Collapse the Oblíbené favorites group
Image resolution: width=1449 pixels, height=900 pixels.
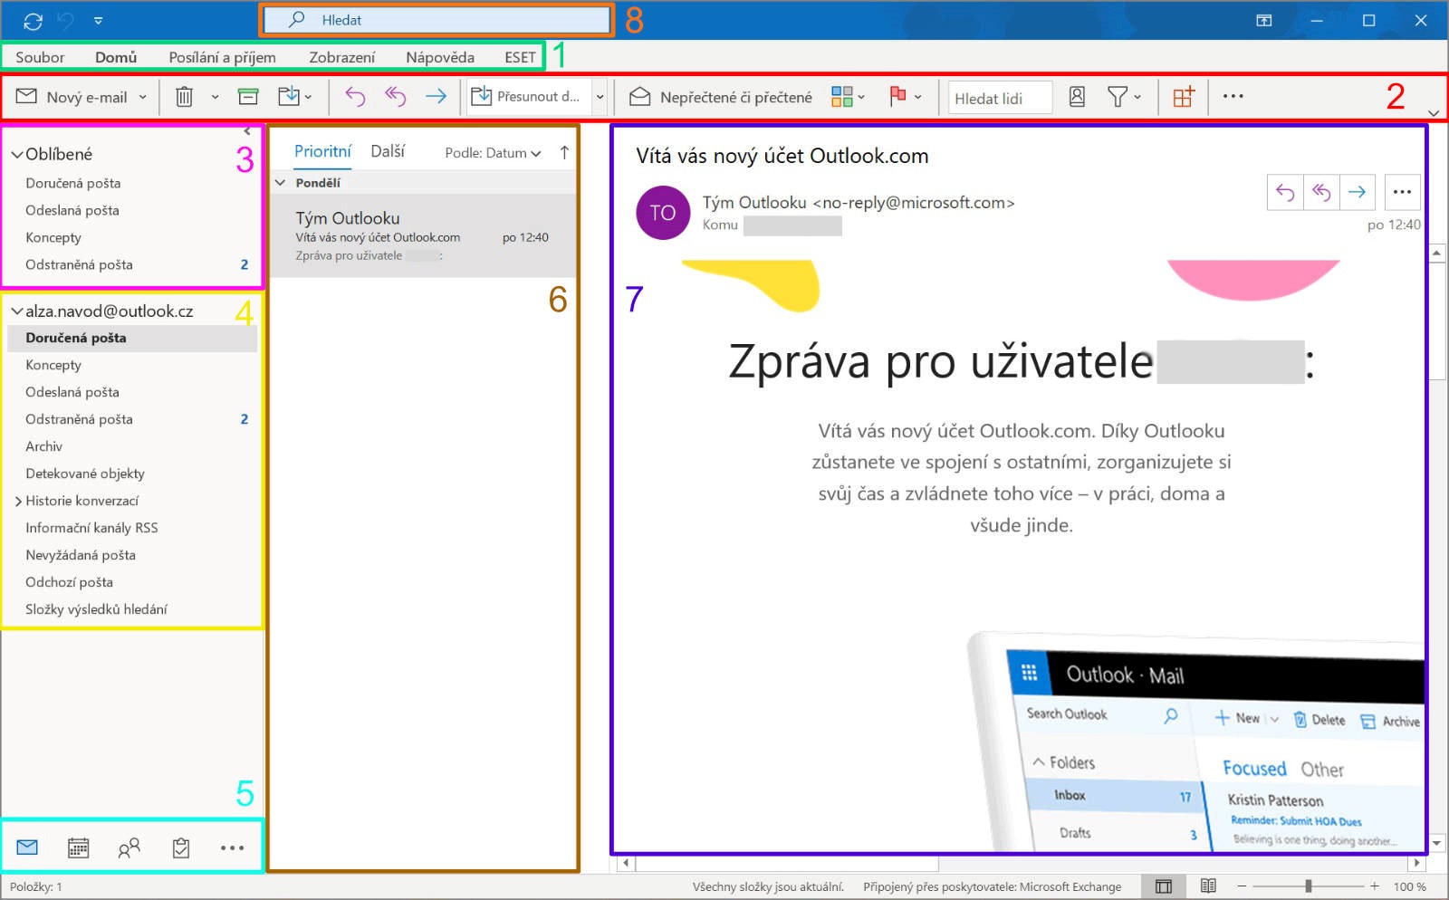point(17,155)
